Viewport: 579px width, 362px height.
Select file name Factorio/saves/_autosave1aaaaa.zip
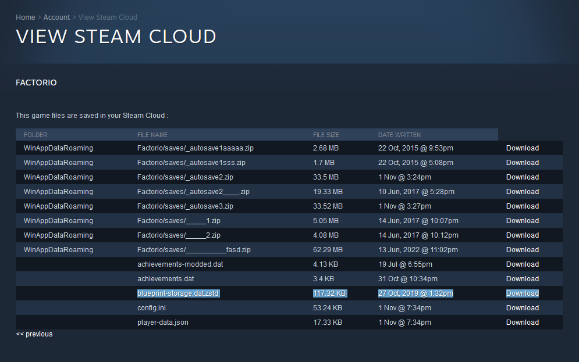point(196,148)
